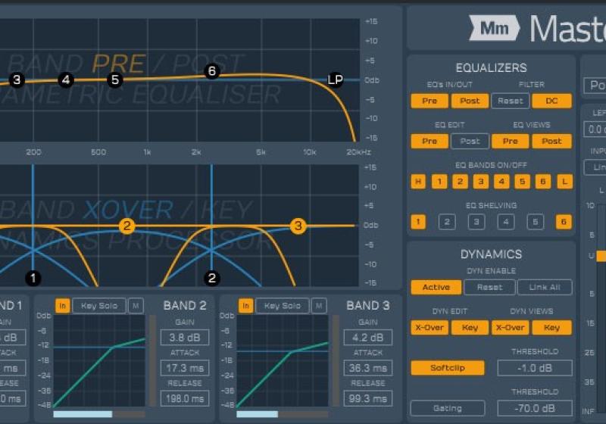Toggle EQ Views Pre
Screen dimensions: 606x424
[x=510, y=142]
